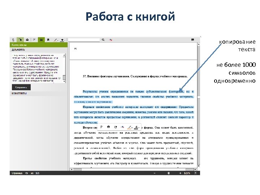Open underline style dropdown arrow in top toolbar

click(x=65, y=40)
